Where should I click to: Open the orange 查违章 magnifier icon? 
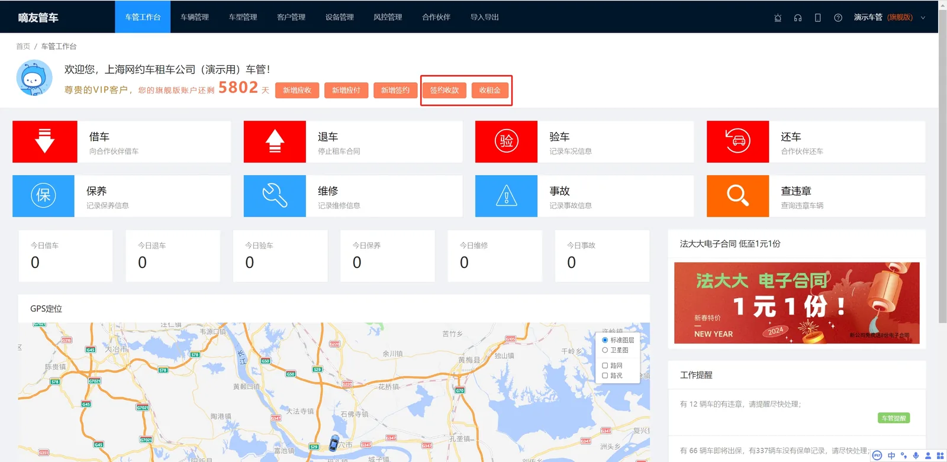(738, 196)
